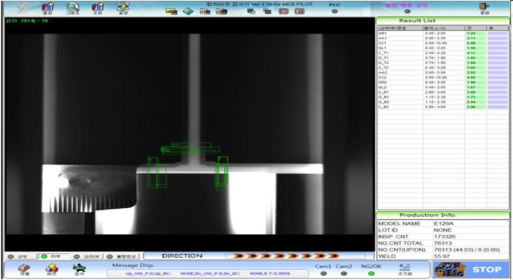The width and height of the screenshot is (513, 280).
Task: Open the 모델 (Model) icon at bottom left
Action: pyautogui.click(x=24, y=270)
